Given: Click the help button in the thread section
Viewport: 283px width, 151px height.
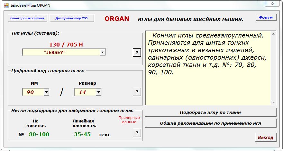Looking at the screenshot, I should [x=137, y=133].
